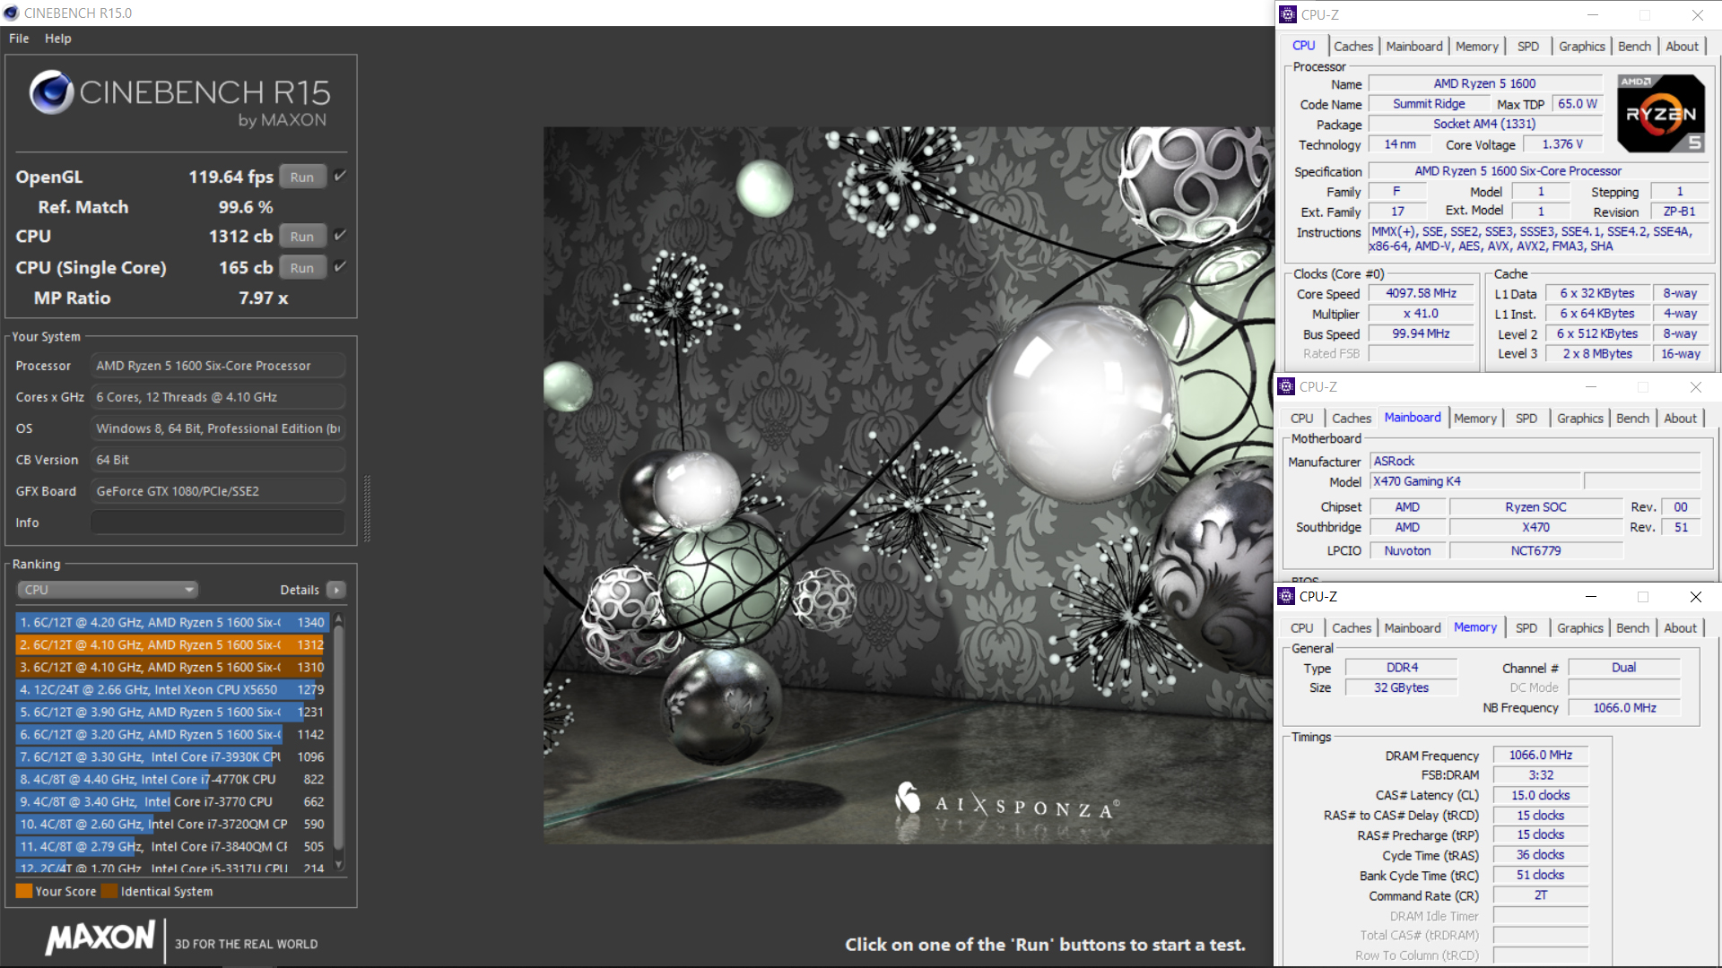This screenshot has width=1722, height=968.
Task: Run the OpenGL benchmark
Action: 302,177
